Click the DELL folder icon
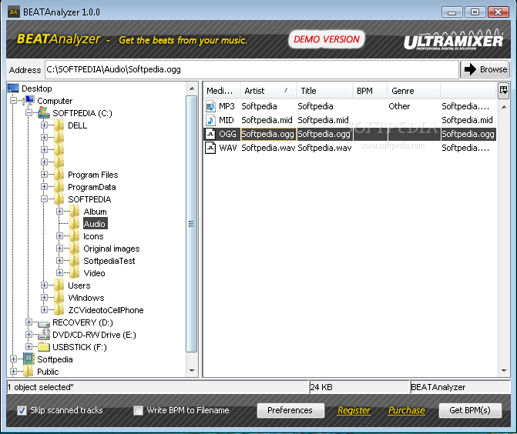 click(59, 125)
